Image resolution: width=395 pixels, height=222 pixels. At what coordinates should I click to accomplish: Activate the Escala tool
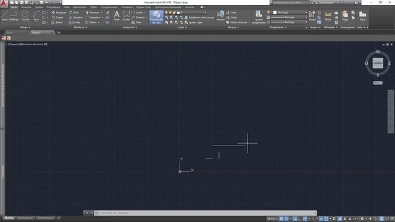75,22
